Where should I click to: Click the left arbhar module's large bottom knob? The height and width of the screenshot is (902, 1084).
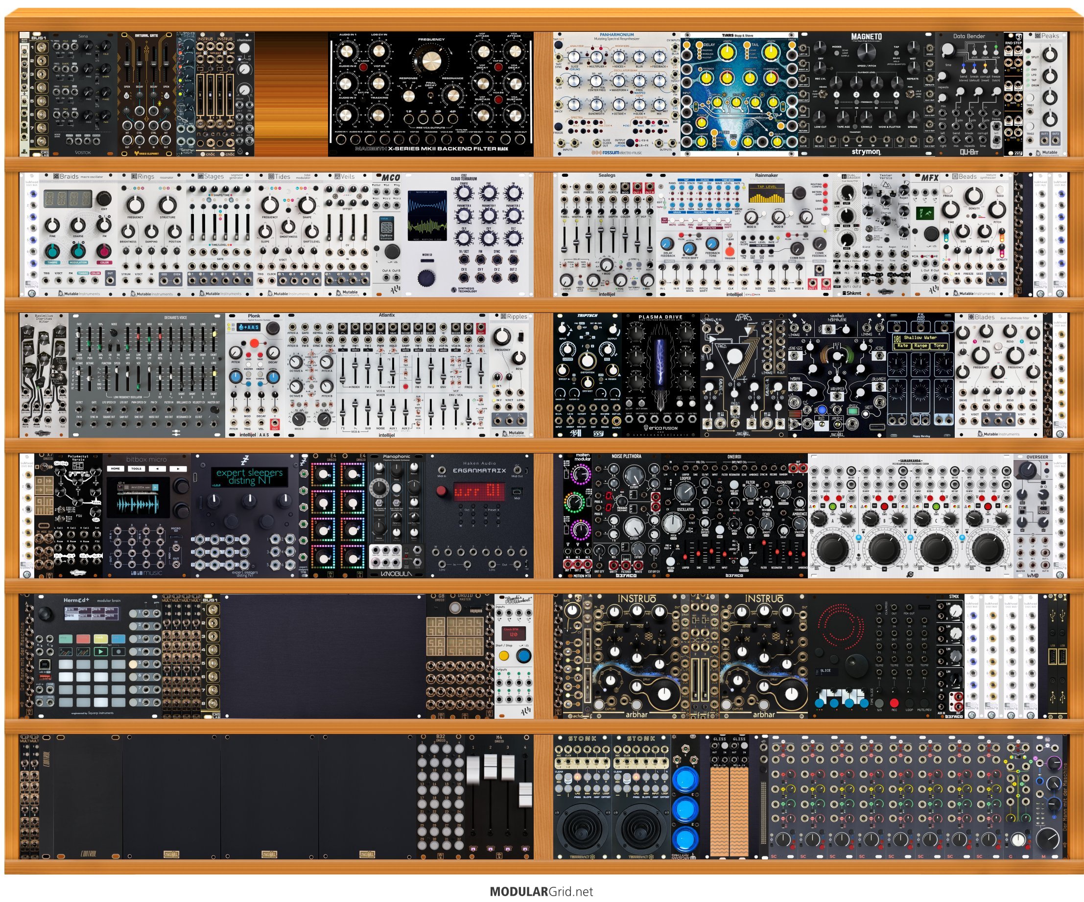point(664,694)
